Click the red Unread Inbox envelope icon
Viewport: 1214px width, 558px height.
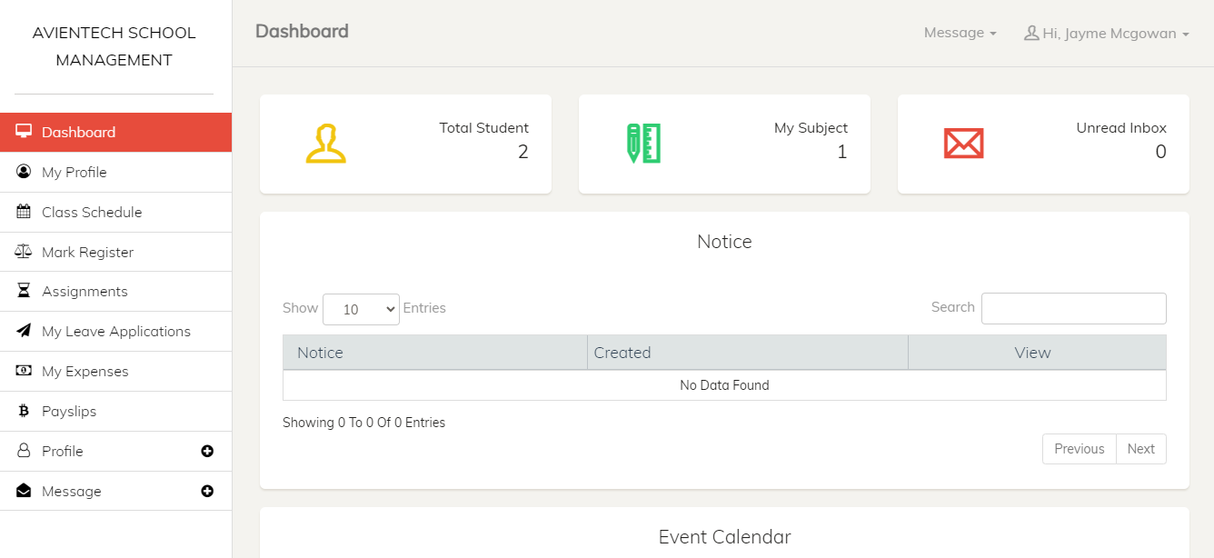[x=963, y=144]
